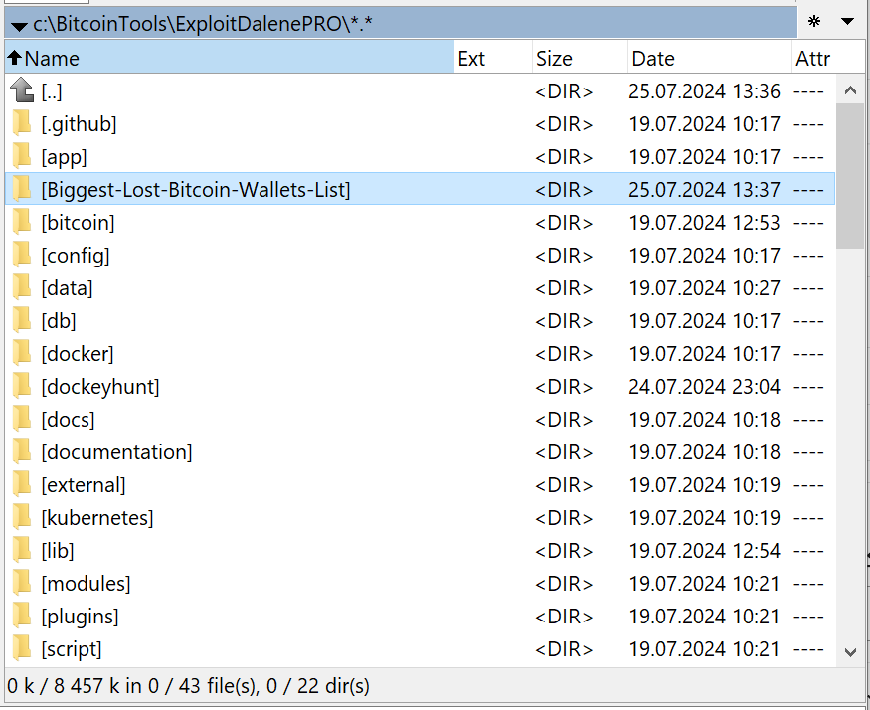Select the [script] folder name
The image size is (870, 710).
tap(72, 649)
